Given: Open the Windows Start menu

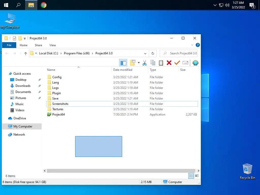Looking at the screenshot, I should pos(6,5).
